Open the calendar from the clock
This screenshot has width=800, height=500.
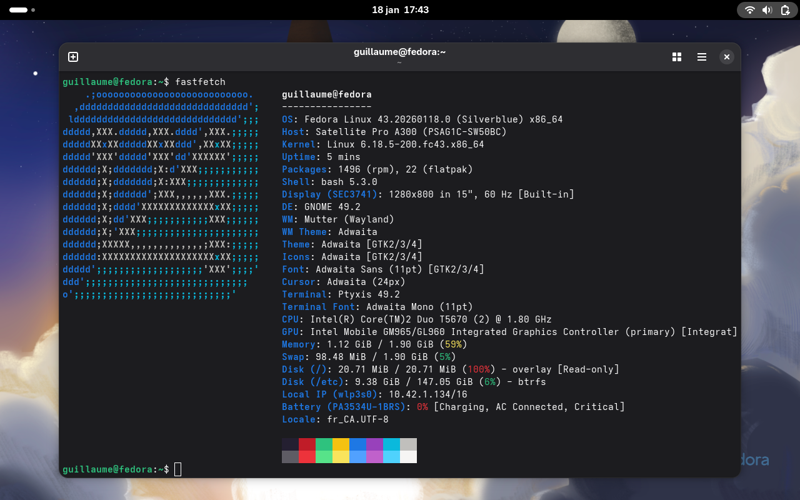coord(400,10)
